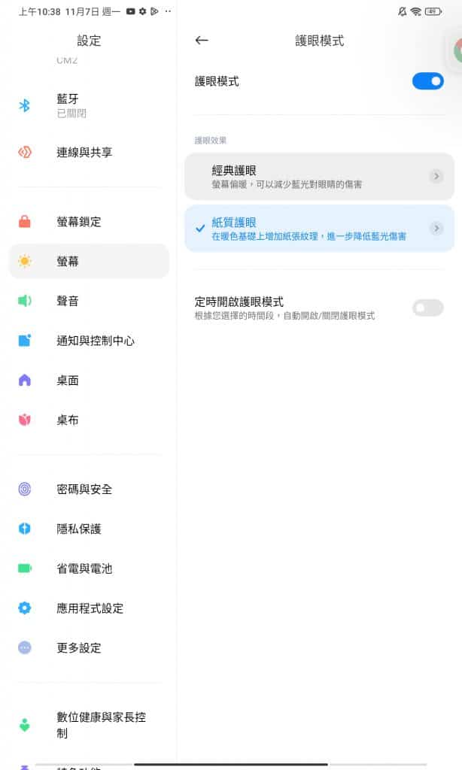Tap the purple 桌面 home icon
This screenshot has width=462, height=770.
pyautogui.click(x=24, y=380)
